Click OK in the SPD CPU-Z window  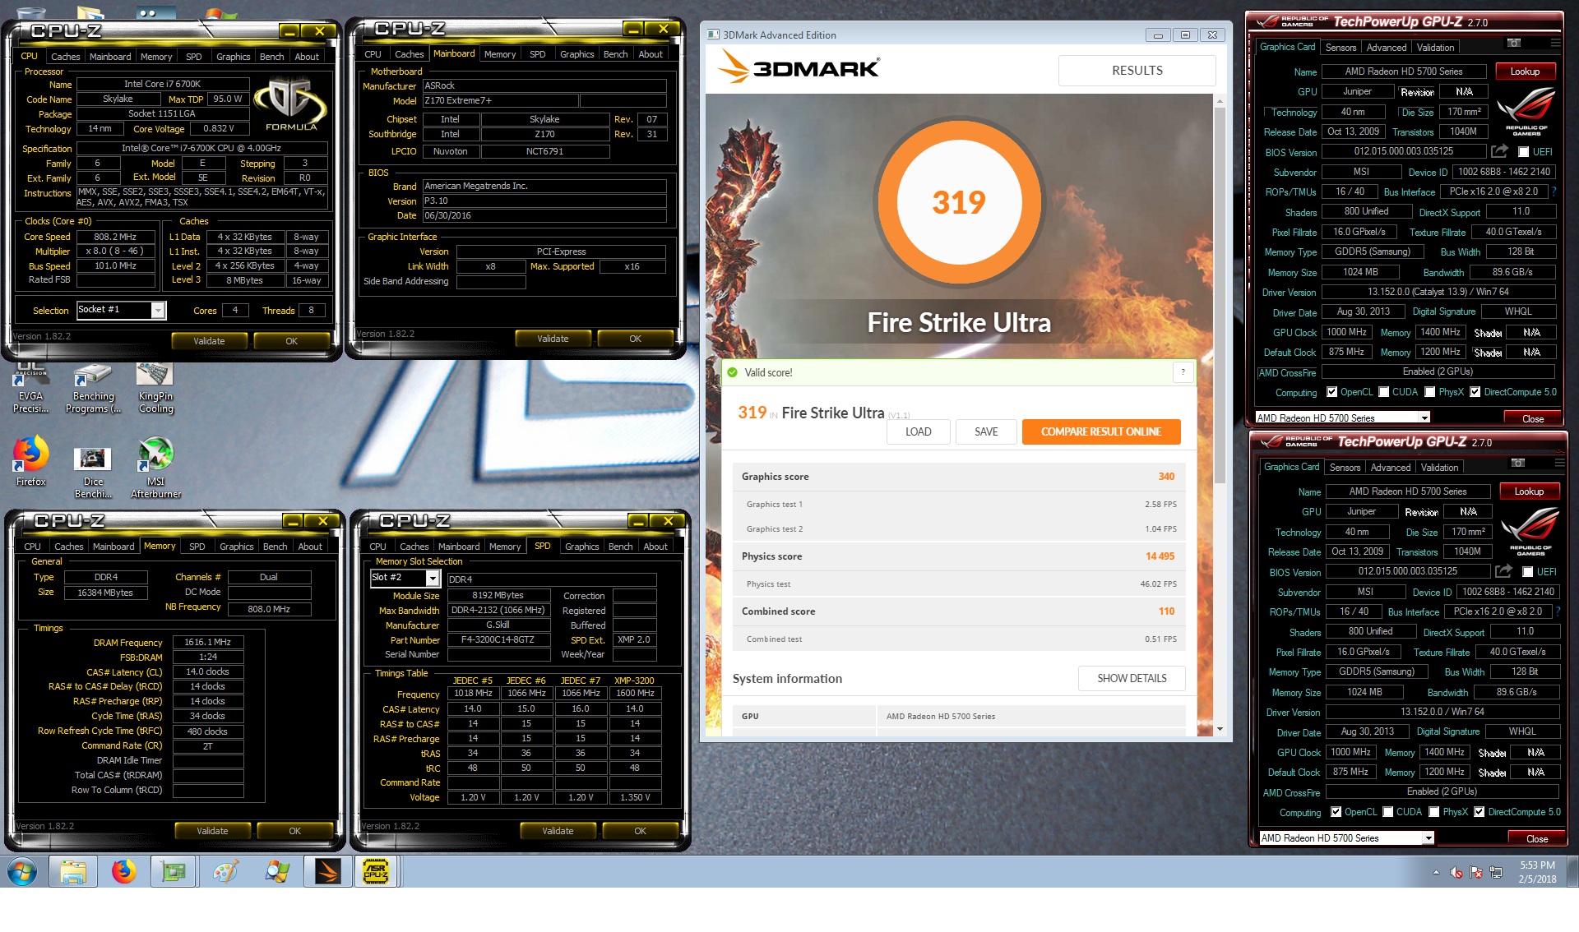tap(640, 831)
